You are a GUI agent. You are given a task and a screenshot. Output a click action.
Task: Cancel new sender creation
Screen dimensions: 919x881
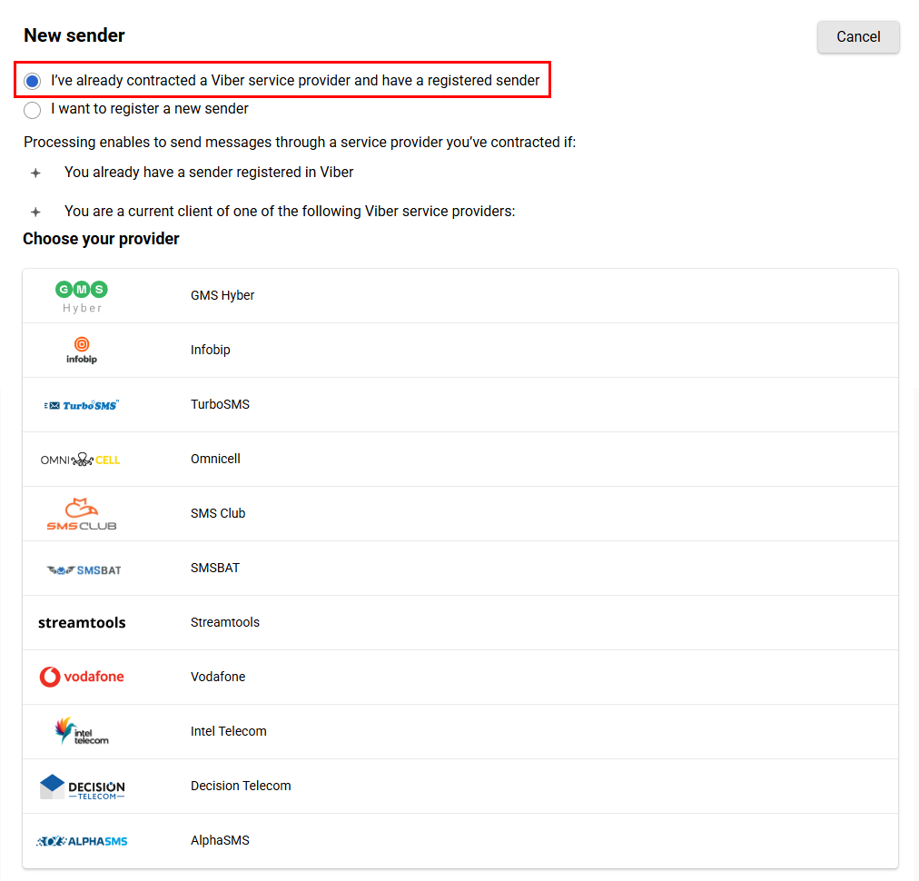click(x=858, y=37)
